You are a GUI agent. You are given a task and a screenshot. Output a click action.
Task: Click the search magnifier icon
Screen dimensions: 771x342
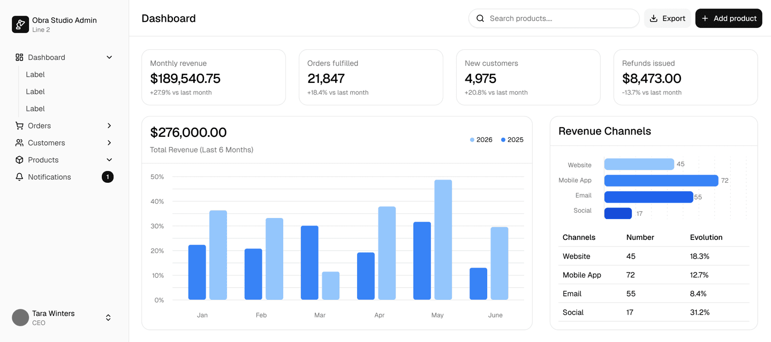coord(480,18)
